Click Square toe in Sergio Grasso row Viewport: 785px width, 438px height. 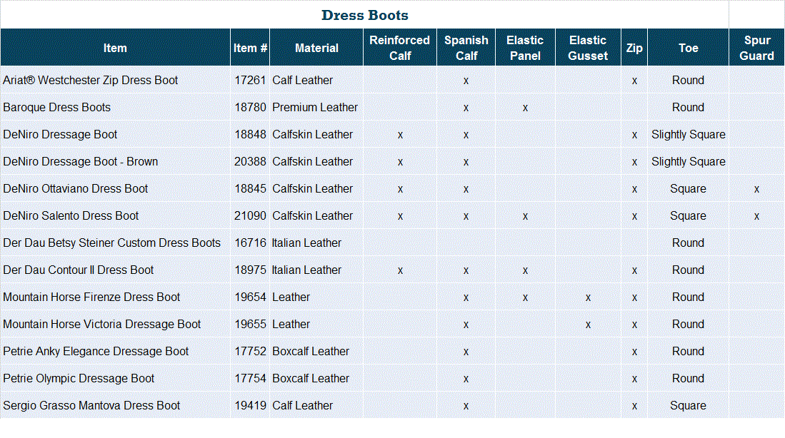tap(689, 405)
